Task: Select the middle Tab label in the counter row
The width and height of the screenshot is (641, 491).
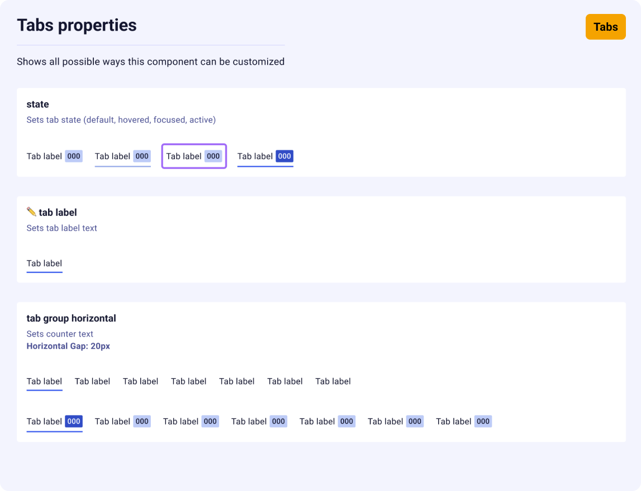Action: point(249,421)
